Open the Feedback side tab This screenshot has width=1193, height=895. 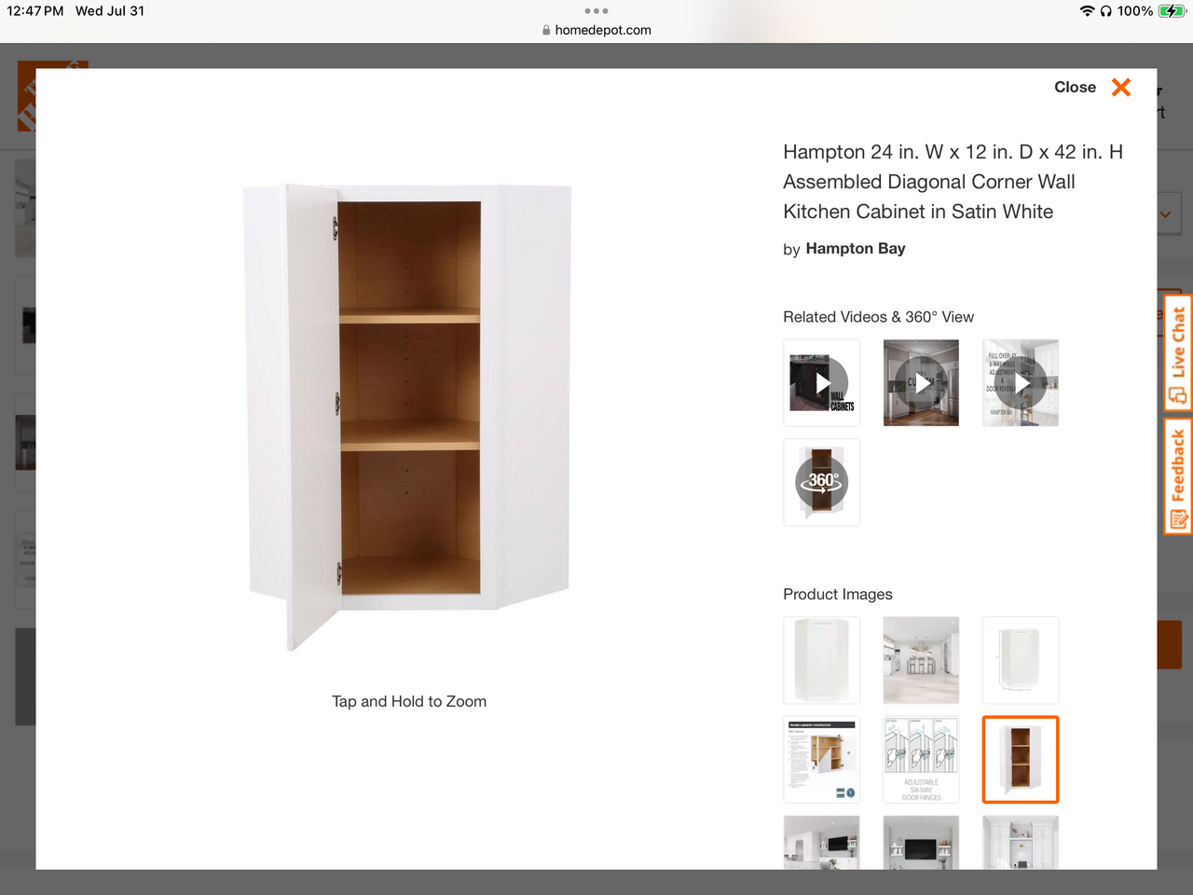[1178, 475]
